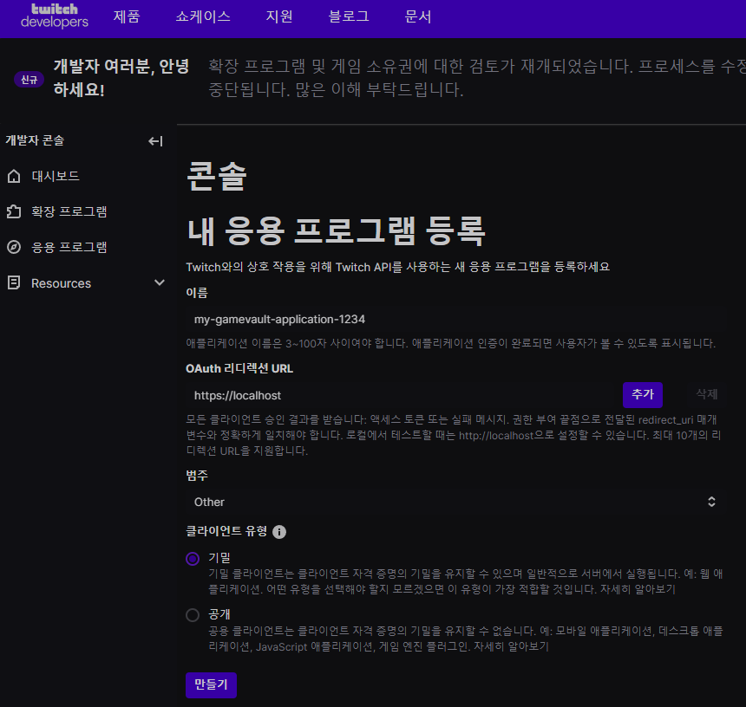The height and width of the screenshot is (707, 746).
Task: Select the 공개 client type radio button
Action: (x=193, y=614)
